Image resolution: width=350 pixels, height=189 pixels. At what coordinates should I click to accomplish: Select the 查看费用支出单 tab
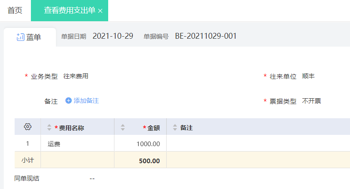click(70, 10)
